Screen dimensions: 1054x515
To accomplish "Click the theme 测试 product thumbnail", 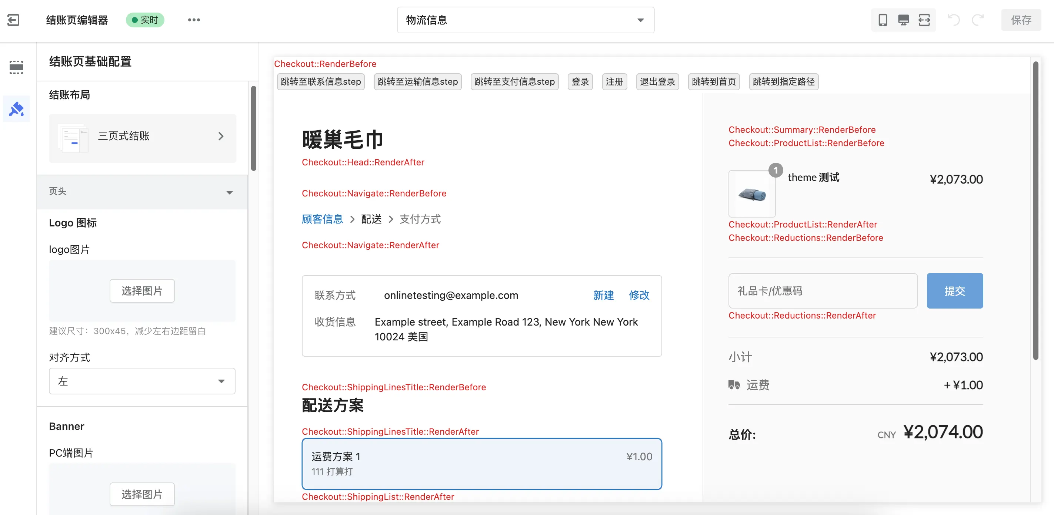I will (x=752, y=194).
